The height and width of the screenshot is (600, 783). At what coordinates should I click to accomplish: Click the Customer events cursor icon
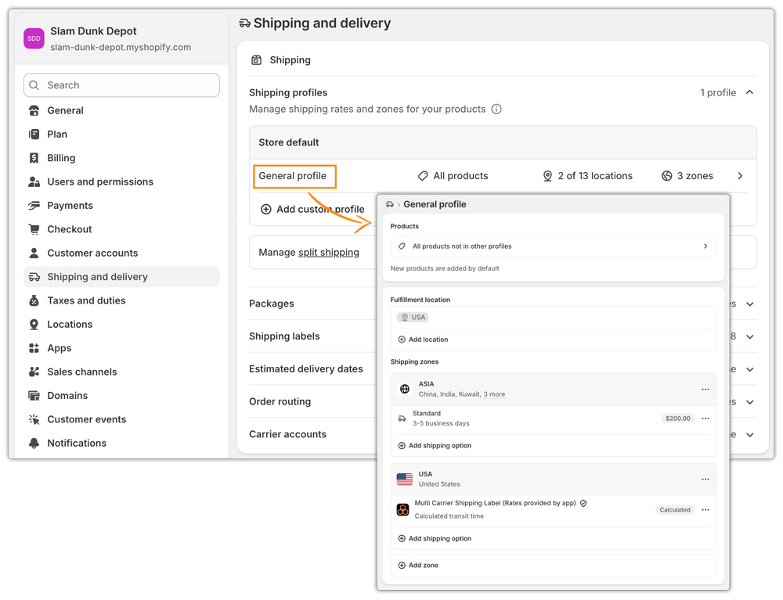pyautogui.click(x=34, y=419)
